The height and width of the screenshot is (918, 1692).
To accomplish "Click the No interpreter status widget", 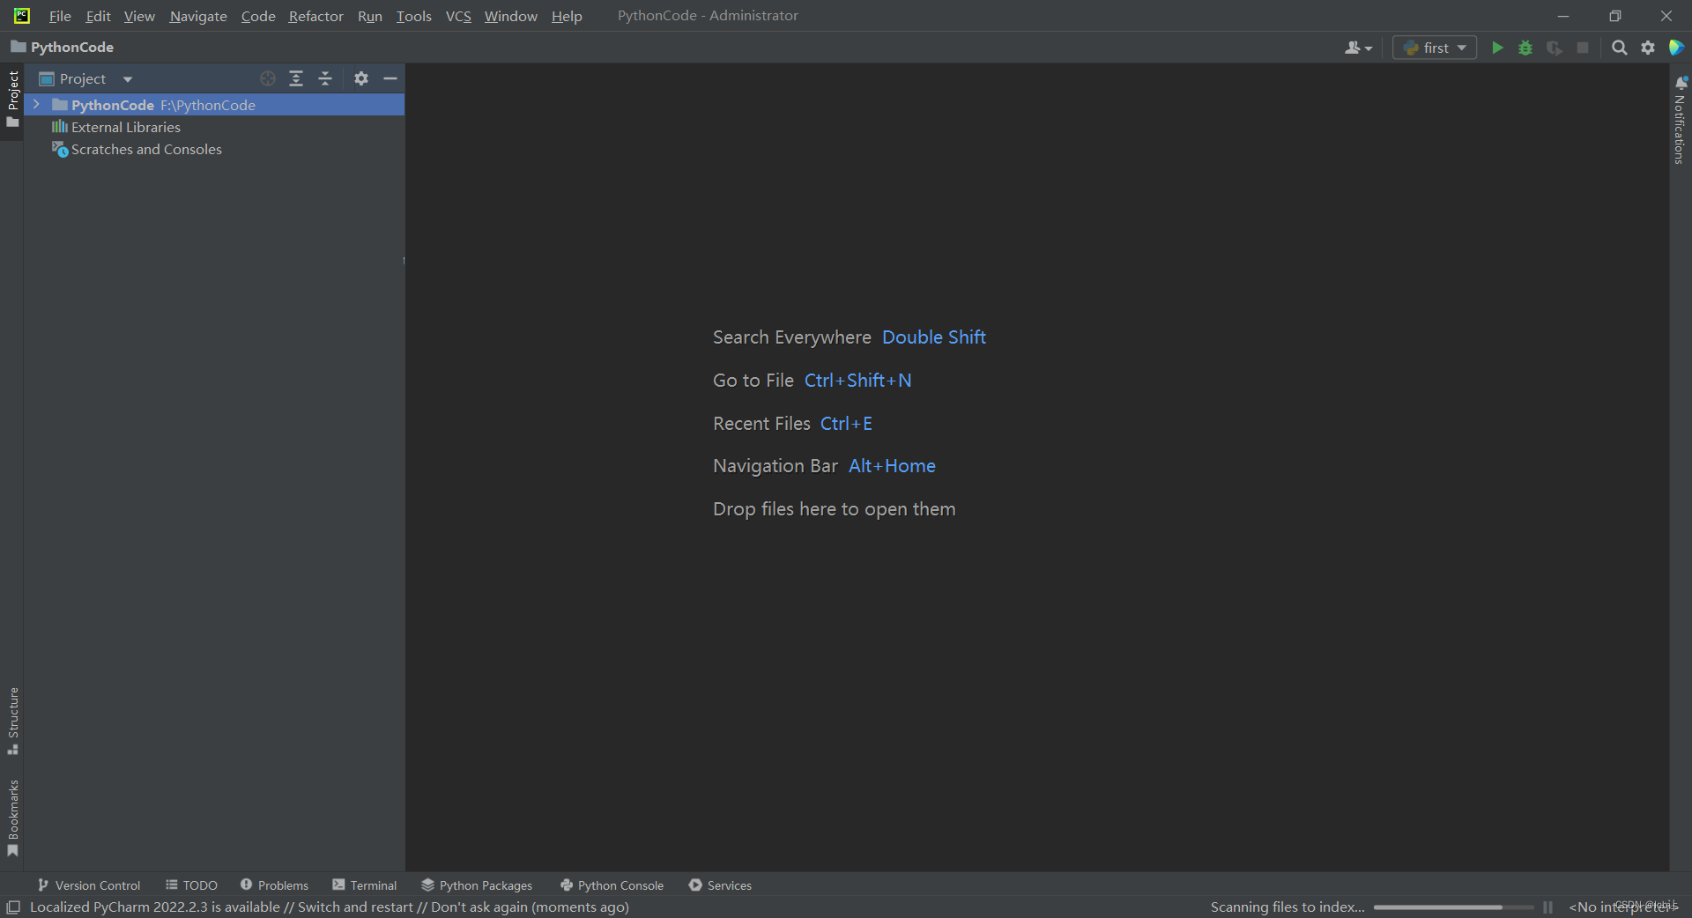I will [1623, 907].
